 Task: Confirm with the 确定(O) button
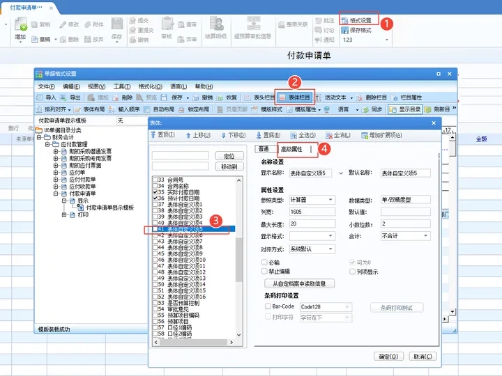tap(388, 357)
